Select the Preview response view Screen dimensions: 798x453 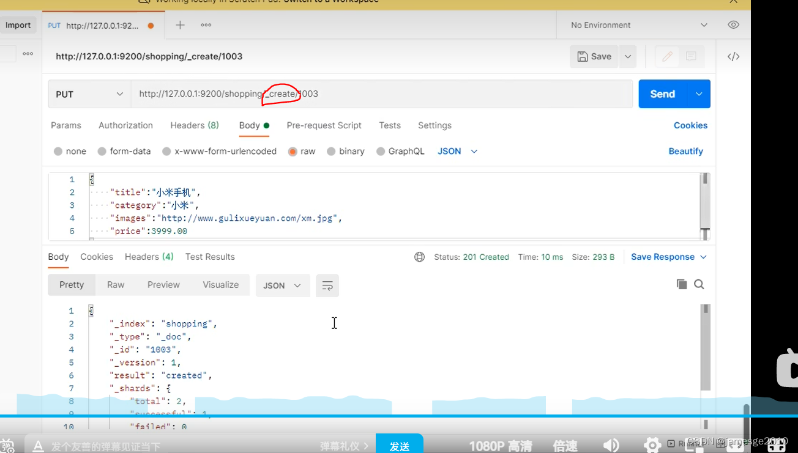tap(163, 285)
